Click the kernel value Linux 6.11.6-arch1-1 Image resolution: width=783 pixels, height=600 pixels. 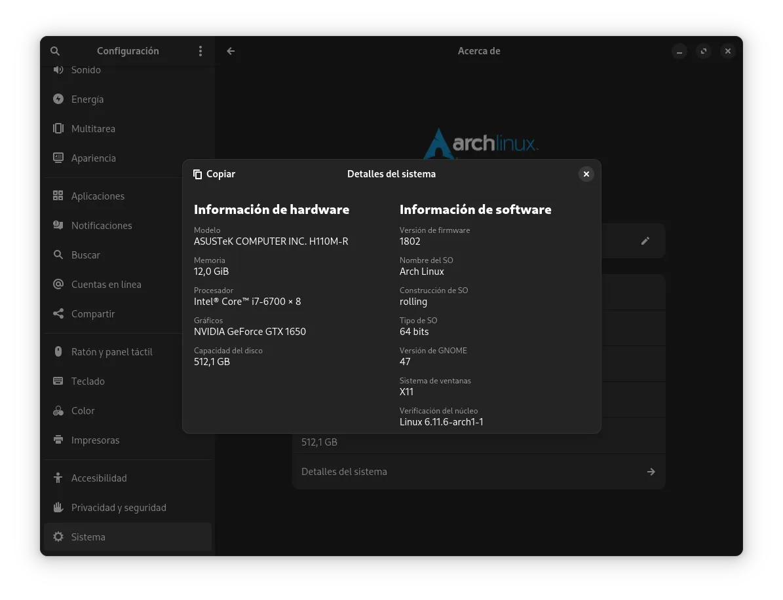pos(442,422)
